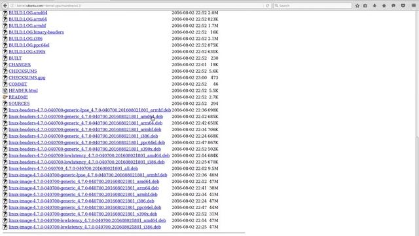Open the Hello chat bubble icon
Image resolution: width=419 pixels, height=236 pixels.
393,6
